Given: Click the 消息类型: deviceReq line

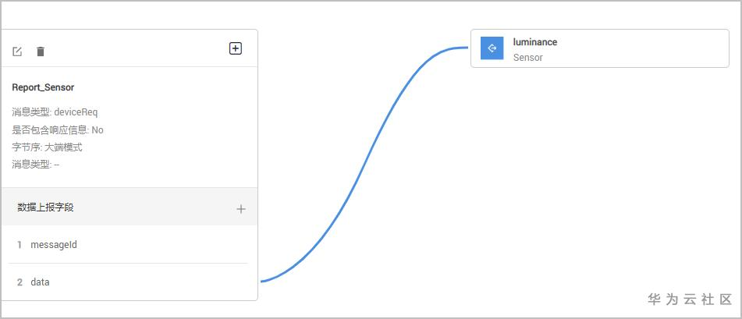Looking at the screenshot, I should [55, 112].
